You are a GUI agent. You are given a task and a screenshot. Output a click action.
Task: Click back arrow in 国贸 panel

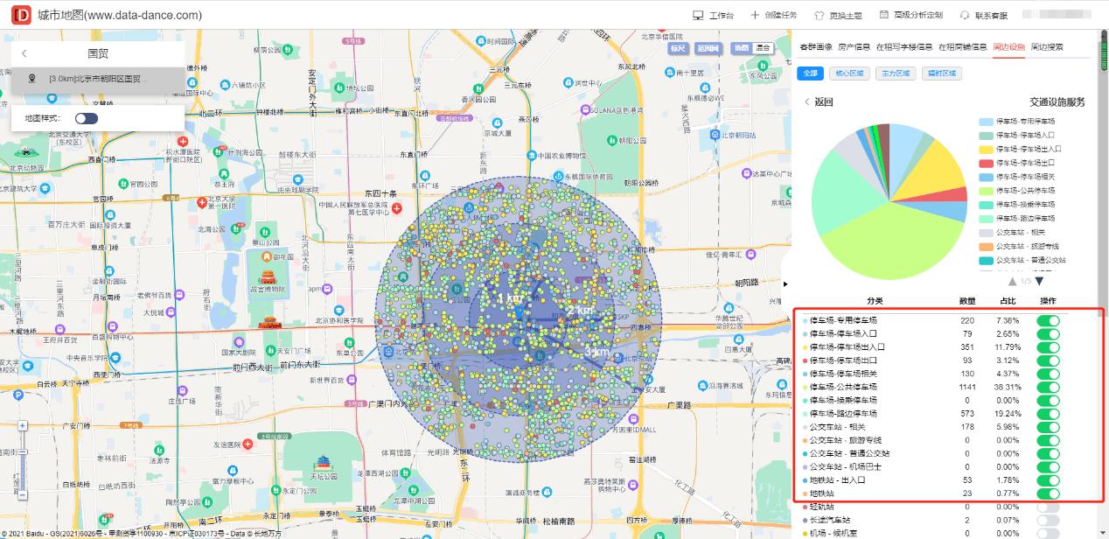[x=24, y=53]
